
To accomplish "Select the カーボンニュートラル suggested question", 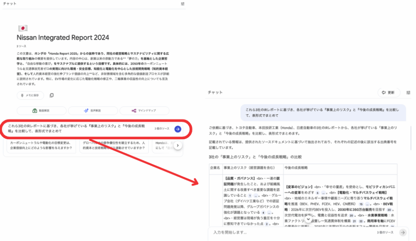I will (x=43, y=146).
